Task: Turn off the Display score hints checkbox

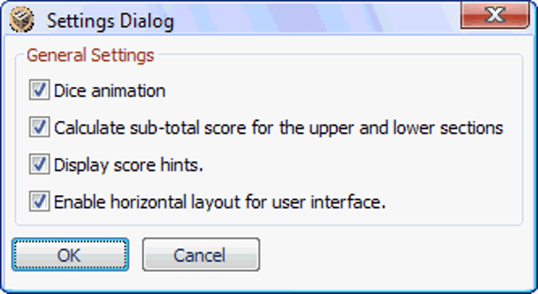Action: pos(39,164)
